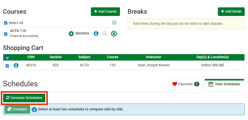Uncheck the ACTG 110 course checkbox
The image size is (248, 120).
[6, 34]
